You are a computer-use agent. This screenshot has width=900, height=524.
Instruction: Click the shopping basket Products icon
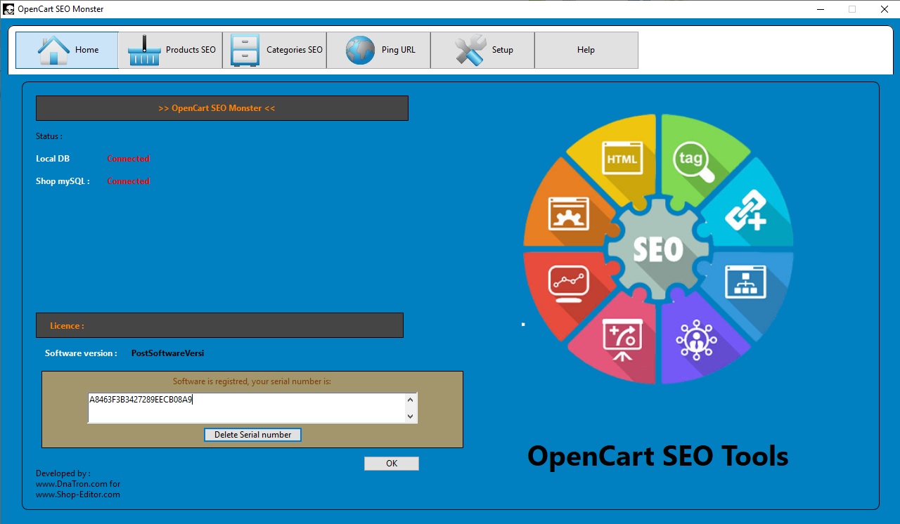(x=144, y=50)
